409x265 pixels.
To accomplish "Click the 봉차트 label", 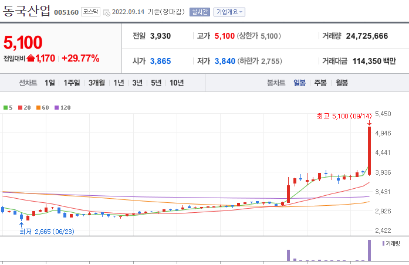I will 276,83.
